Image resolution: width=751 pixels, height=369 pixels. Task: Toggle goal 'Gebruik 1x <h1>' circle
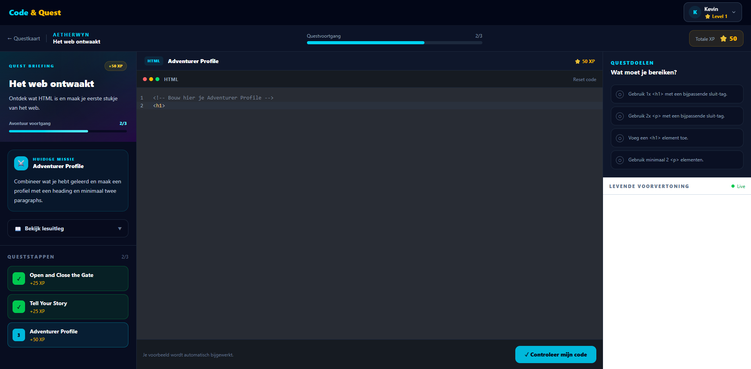(620, 94)
